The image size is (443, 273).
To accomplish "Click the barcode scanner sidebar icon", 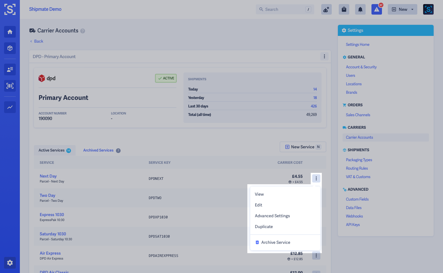I will click(10, 86).
